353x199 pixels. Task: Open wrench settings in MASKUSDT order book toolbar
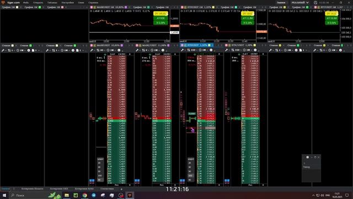pos(92,50)
